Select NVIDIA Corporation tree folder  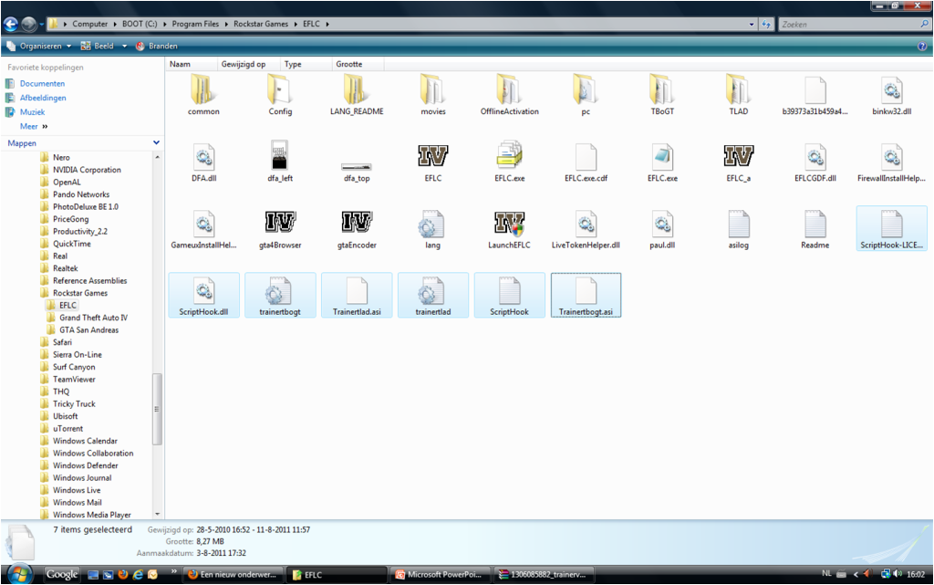click(x=87, y=170)
